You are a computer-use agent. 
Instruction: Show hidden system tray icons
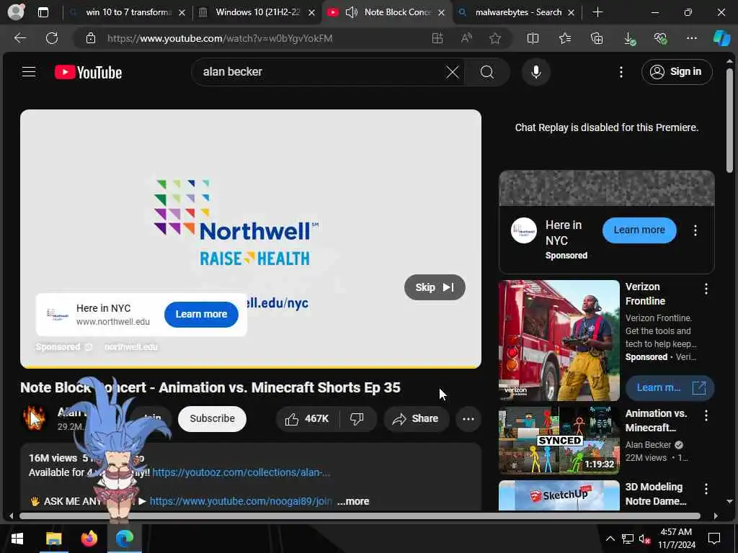(610, 539)
